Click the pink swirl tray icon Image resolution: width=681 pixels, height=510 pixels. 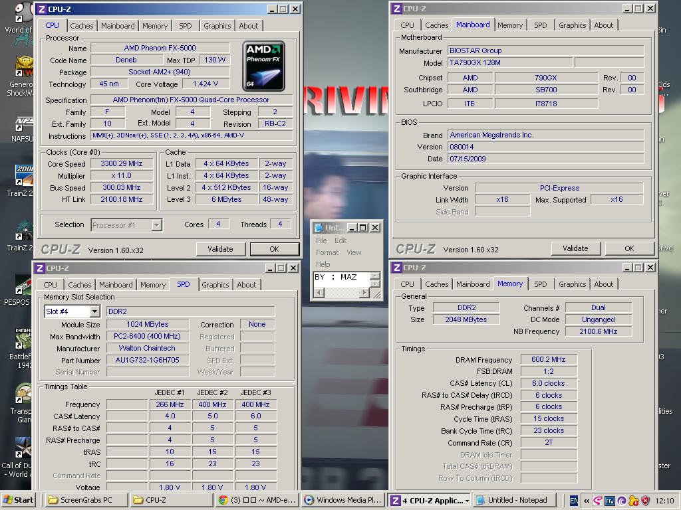pyautogui.click(x=598, y=501)
